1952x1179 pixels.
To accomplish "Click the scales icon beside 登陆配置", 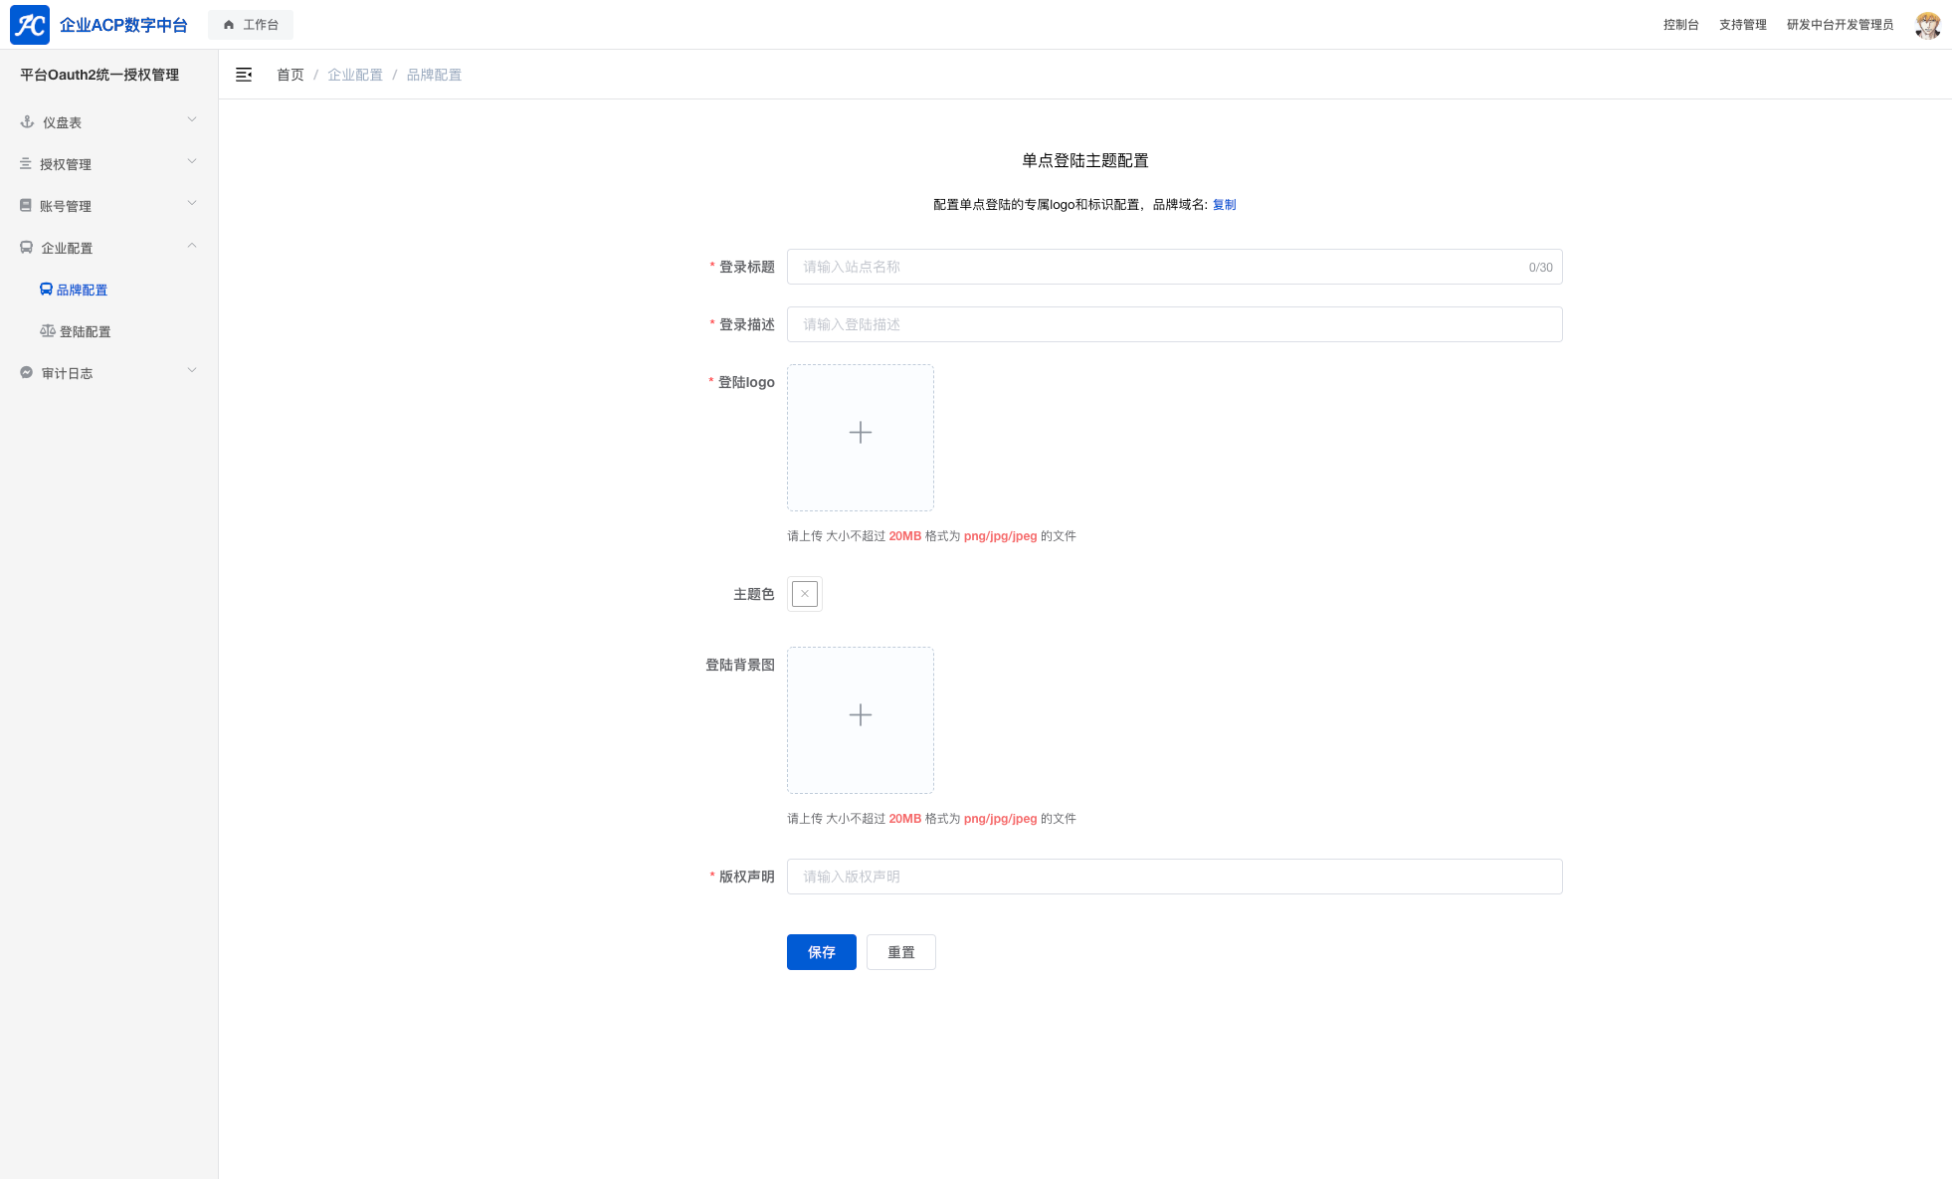I will 47,331.
